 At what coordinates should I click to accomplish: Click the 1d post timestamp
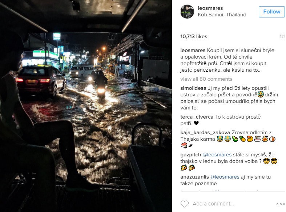click(x=282, y=36)
